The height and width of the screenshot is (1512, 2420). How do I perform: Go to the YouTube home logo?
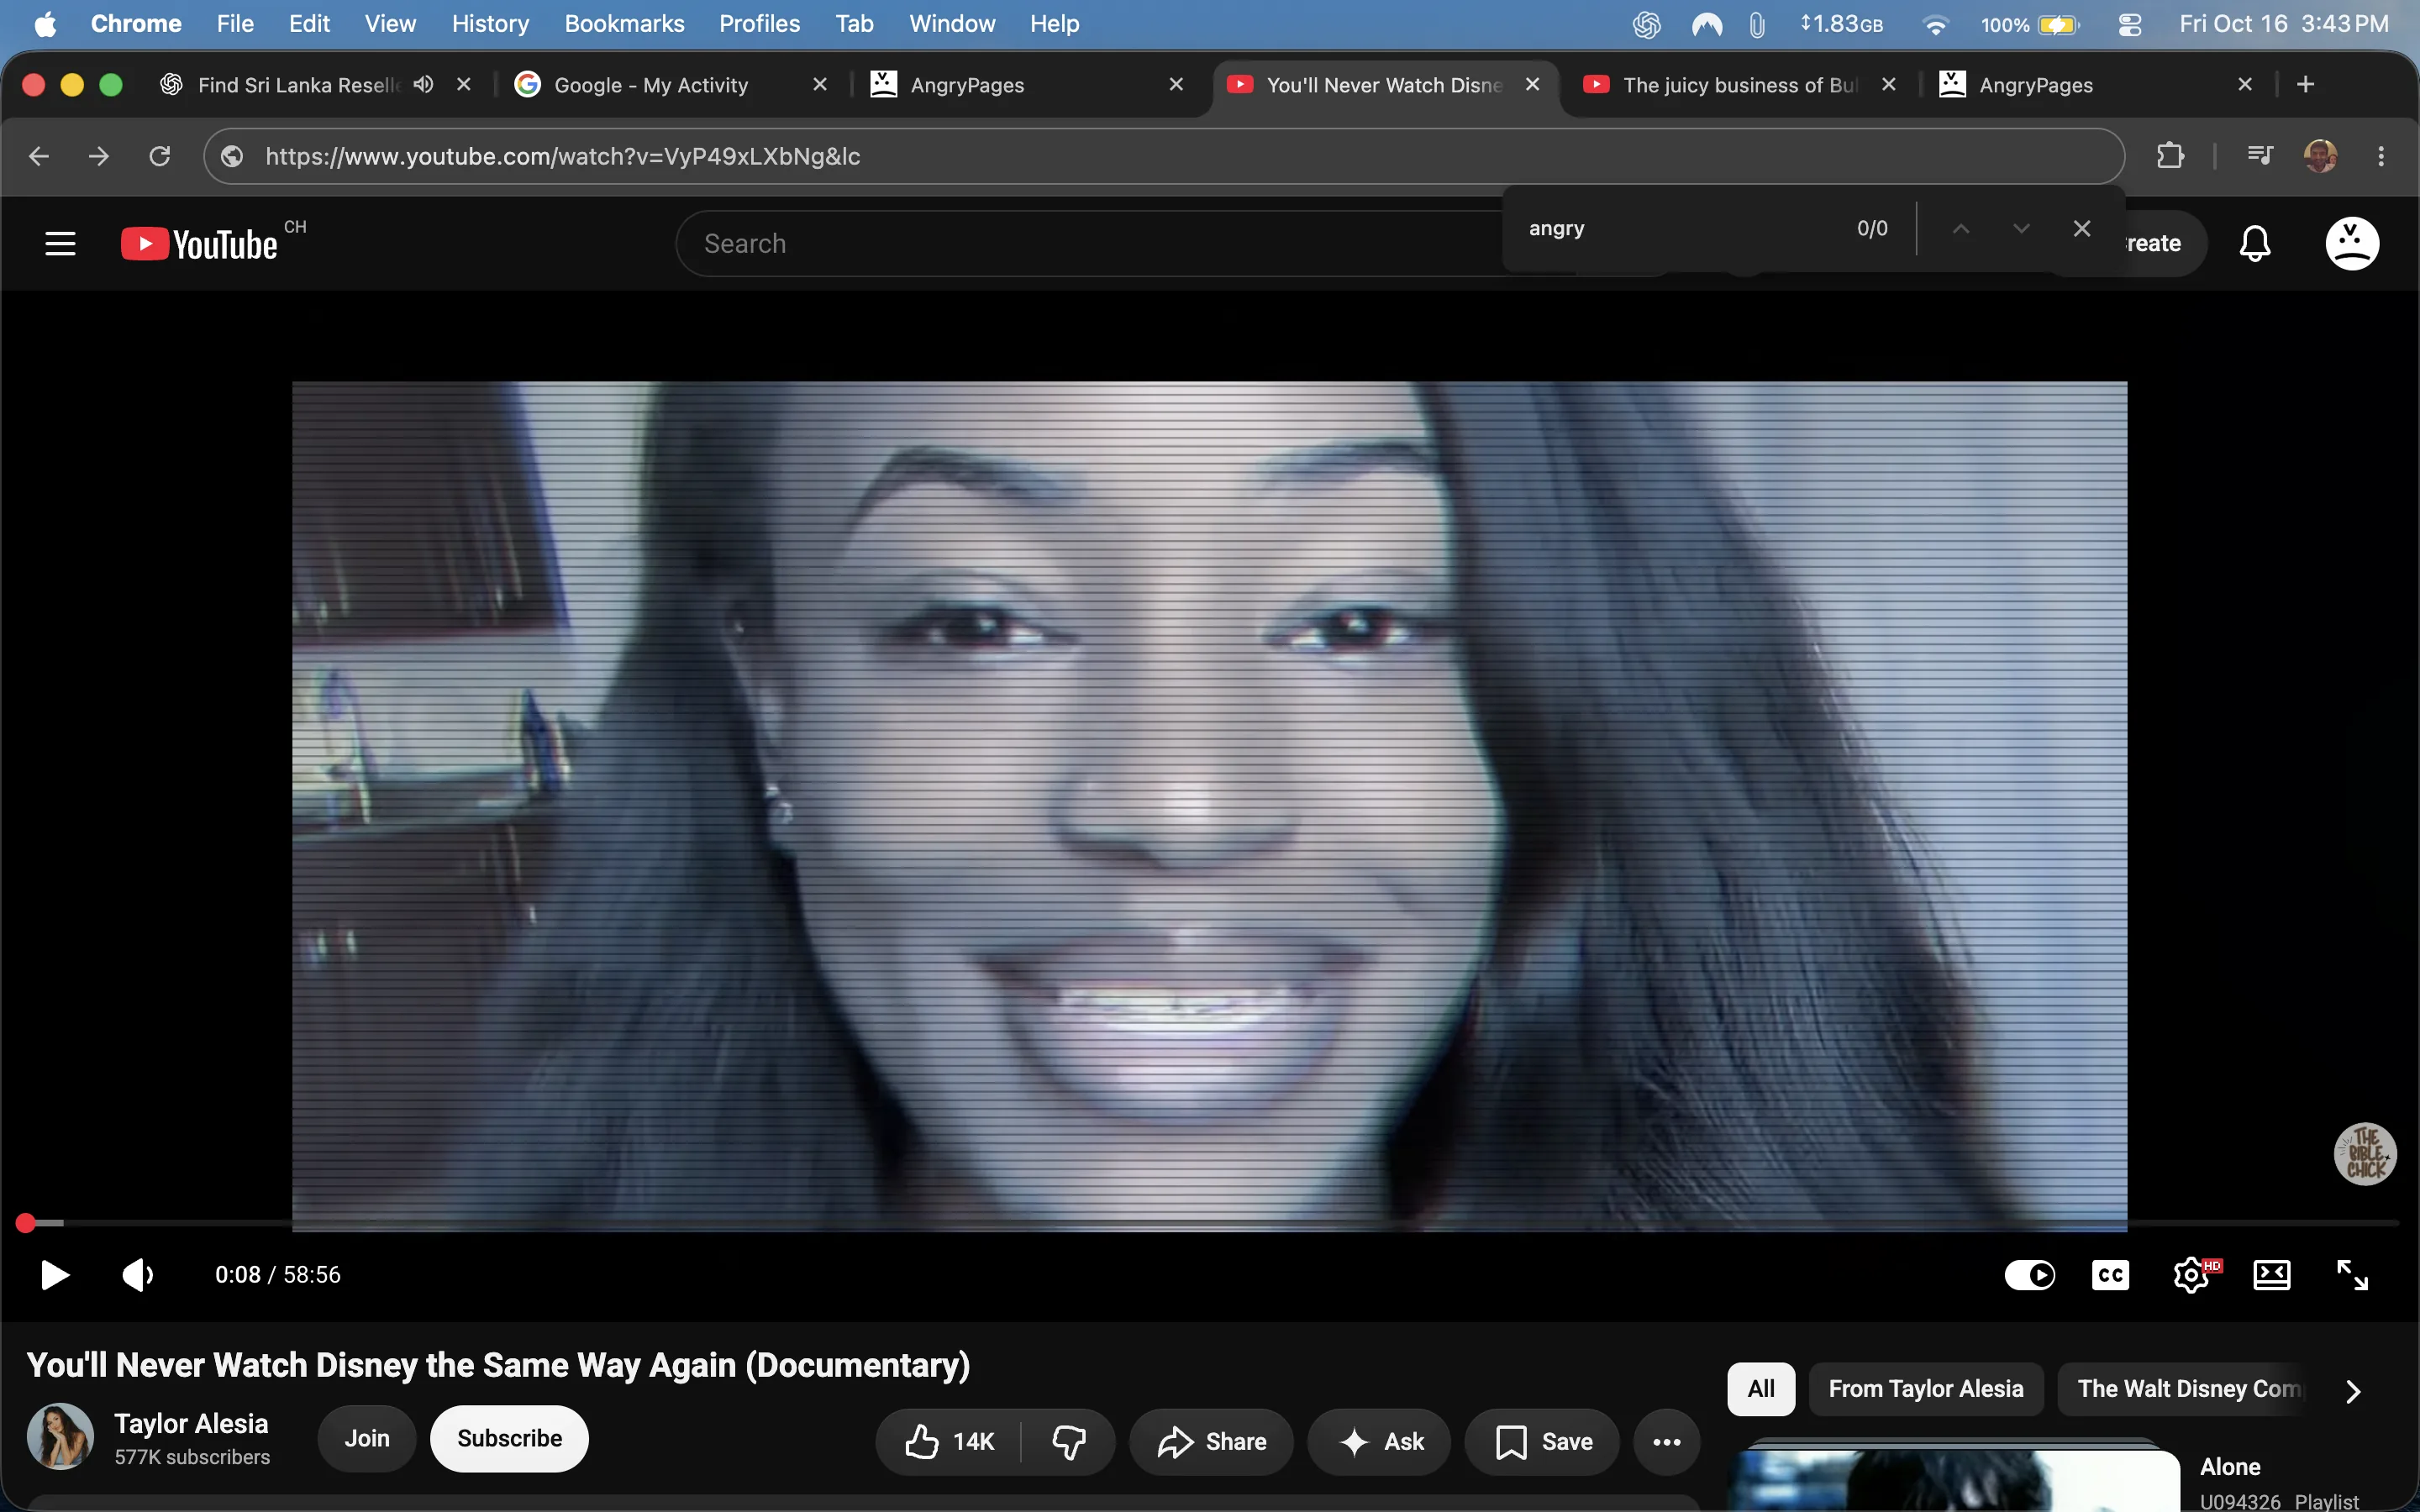(x=199, y=244)
